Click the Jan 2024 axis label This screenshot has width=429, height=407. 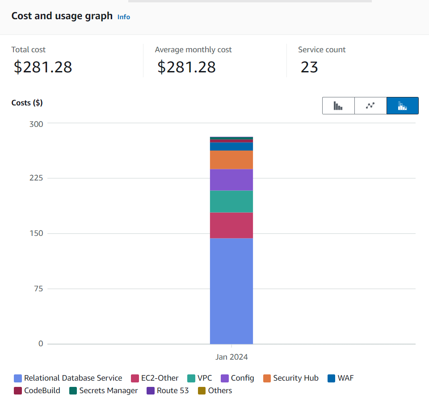pyautogui.click(x=231, y=357)
